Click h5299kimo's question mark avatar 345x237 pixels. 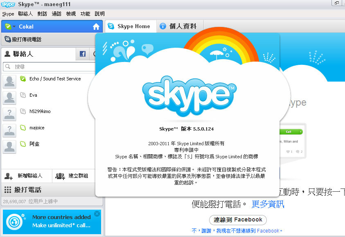pos(9,114)
